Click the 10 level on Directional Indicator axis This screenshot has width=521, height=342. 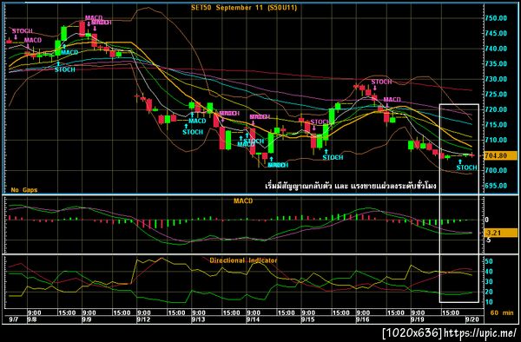489,302
